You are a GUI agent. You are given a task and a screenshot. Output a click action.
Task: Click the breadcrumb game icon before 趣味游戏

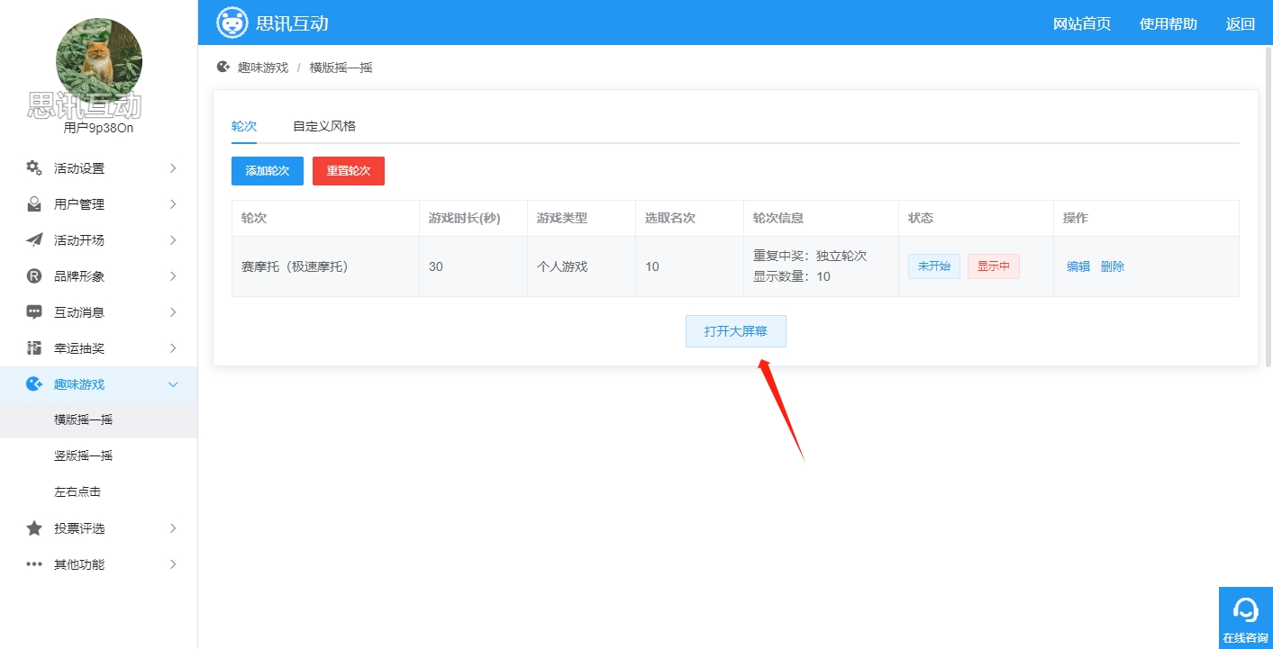tap(223, 67)
